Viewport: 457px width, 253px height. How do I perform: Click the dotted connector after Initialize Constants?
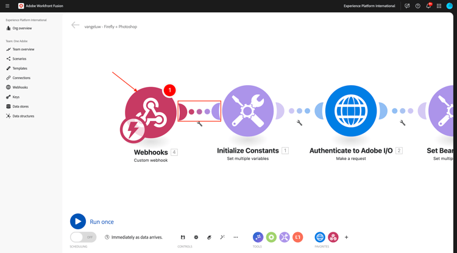(x=299, y=111)
